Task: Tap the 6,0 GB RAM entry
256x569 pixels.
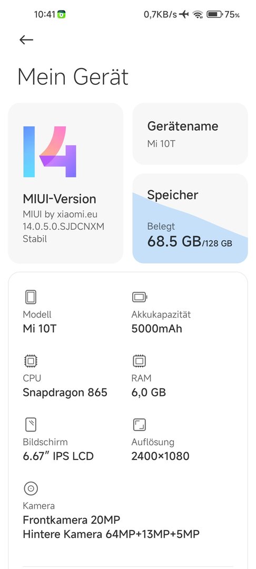Action: click(149, 393)
